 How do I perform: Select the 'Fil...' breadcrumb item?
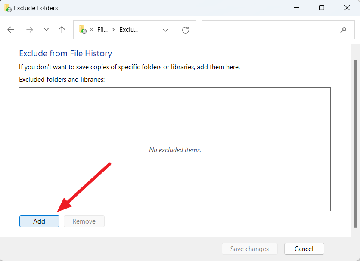[x=102, y=30]
